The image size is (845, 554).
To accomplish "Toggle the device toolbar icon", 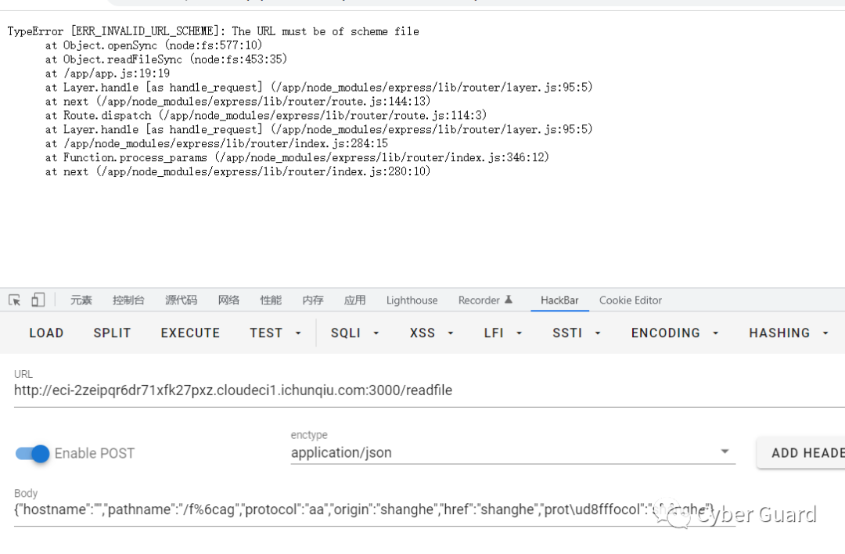I will point(38,300).
